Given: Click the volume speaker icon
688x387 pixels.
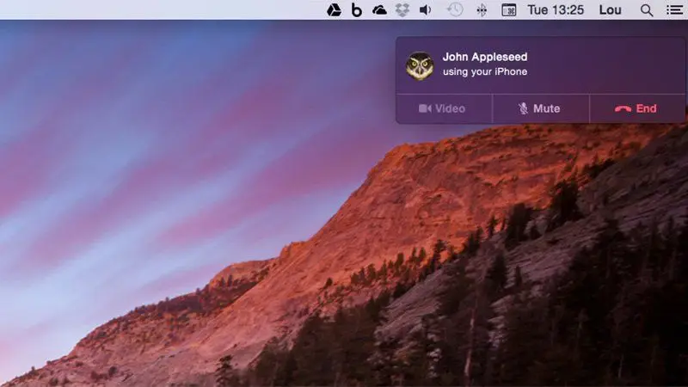Looking at the screenshot, I should [425, 10].
